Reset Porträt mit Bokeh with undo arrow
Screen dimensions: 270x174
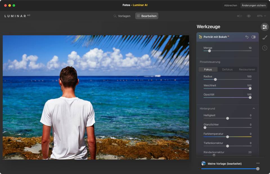(247, 37)
